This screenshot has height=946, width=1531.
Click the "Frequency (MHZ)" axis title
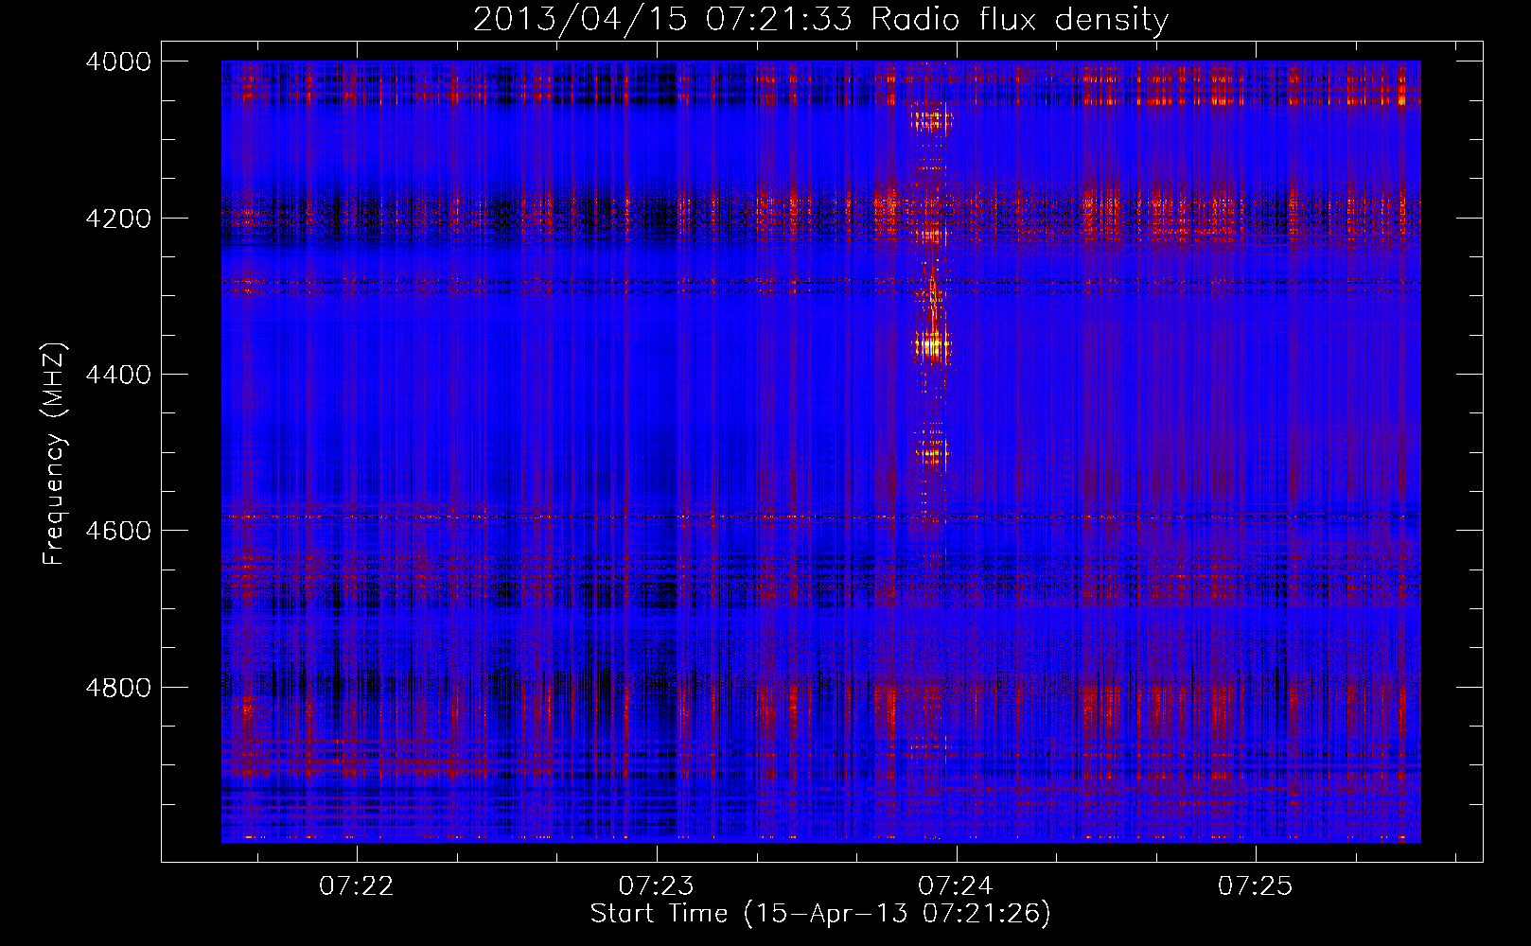coord(54,454)
